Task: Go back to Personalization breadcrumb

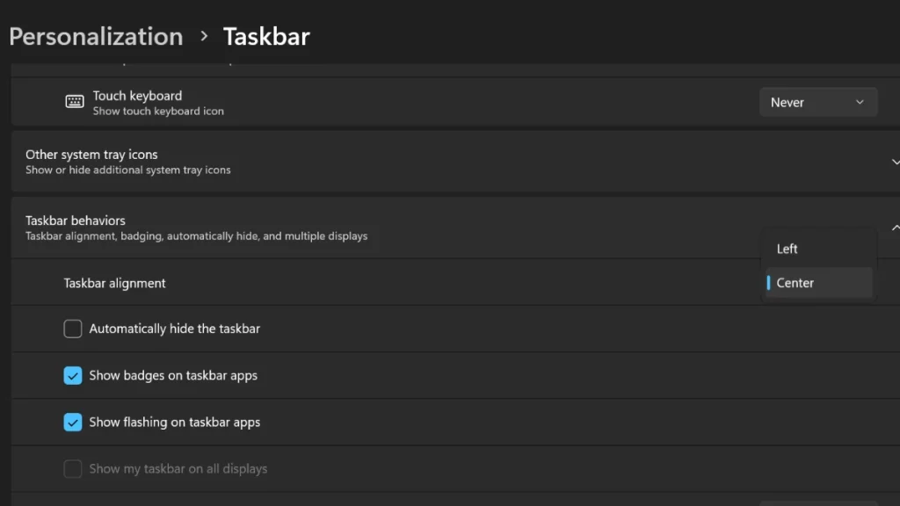Action: 96,37
